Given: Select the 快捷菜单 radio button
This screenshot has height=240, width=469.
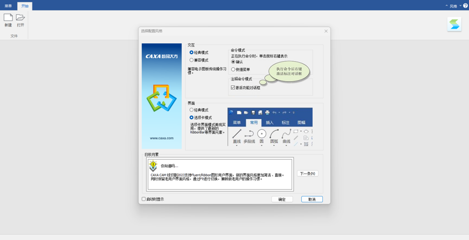Looking at the screenshot, I should (x=233, y=69).
